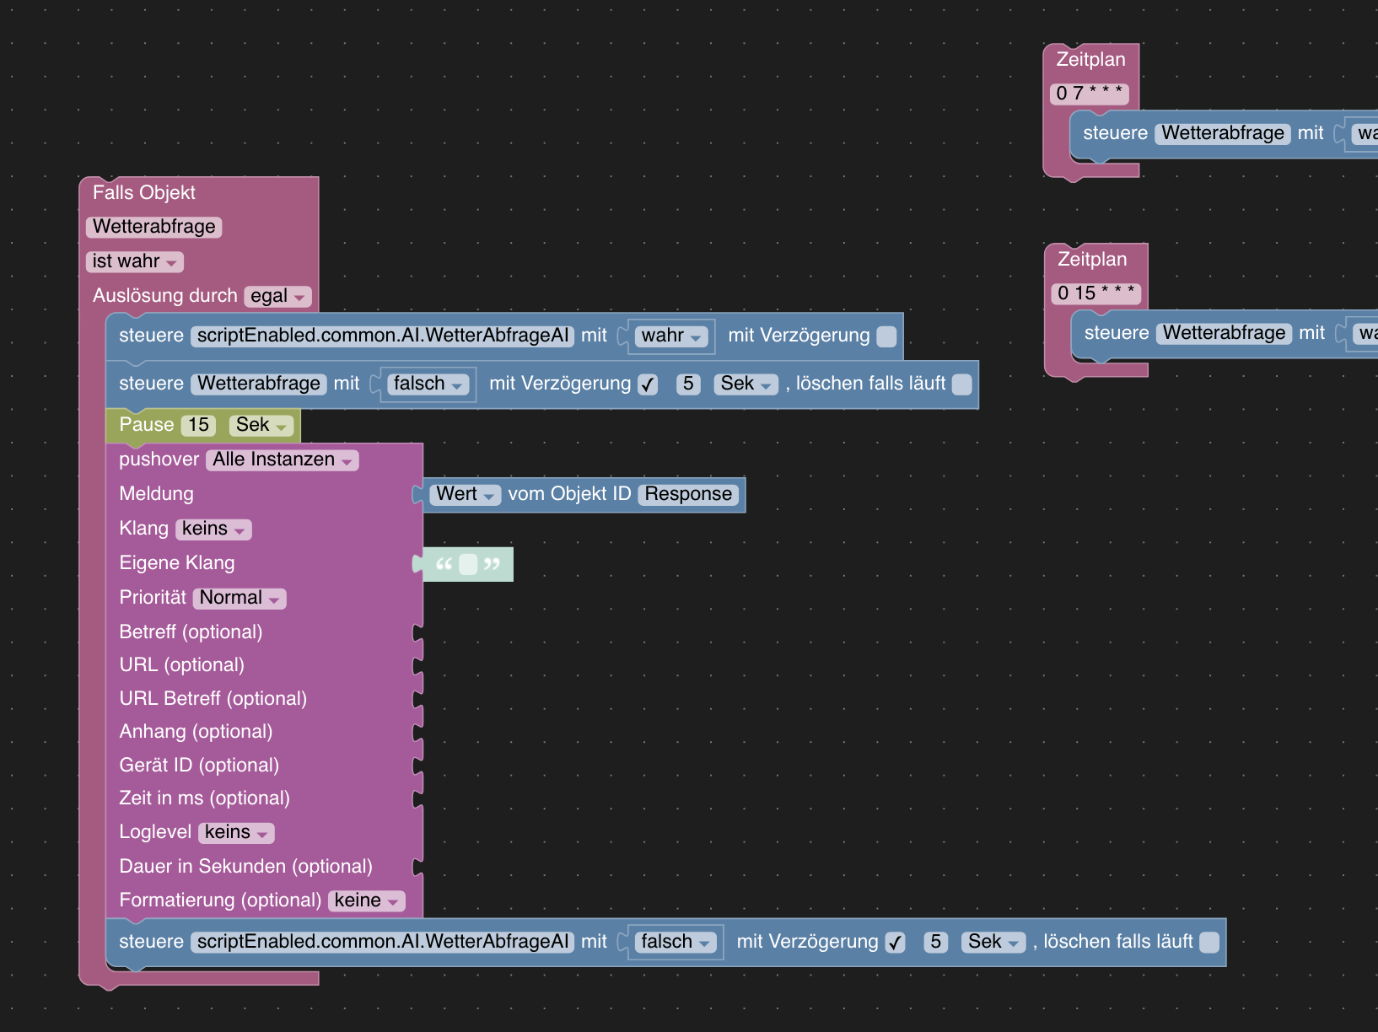Viewport: 1378px width, 1032px height.
Task: Change Priorität 'Normal' dropdown
Action: pos(240,598)
